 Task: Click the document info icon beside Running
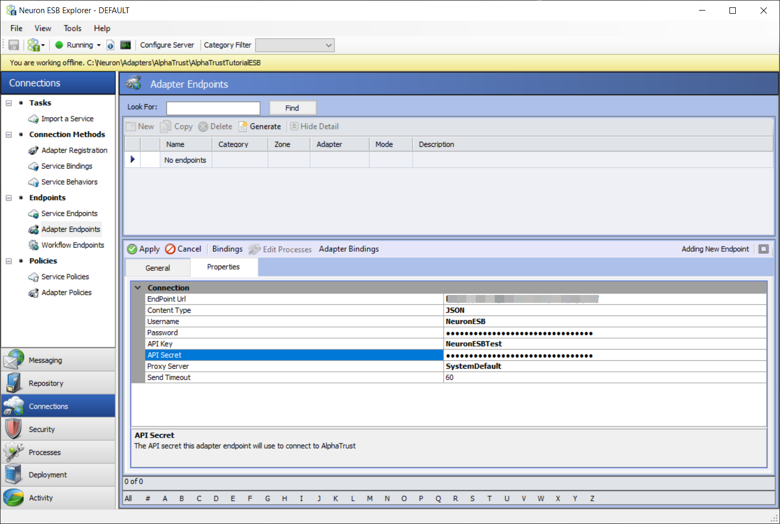click(111, 45)
